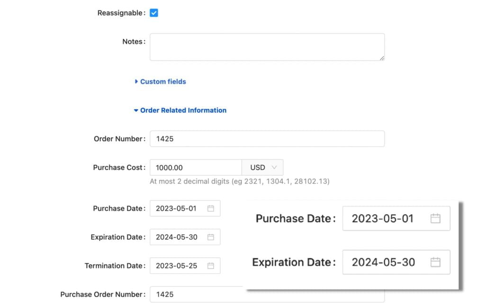
Task: Click the Notes box resize handle
Action: [x=382, y=59]
